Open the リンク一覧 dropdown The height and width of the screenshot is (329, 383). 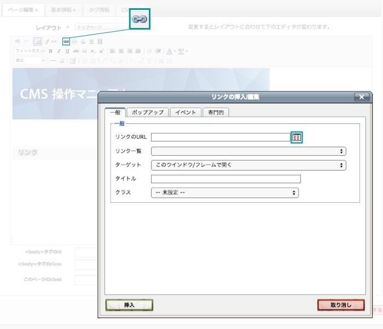click(x=248, y=151)
